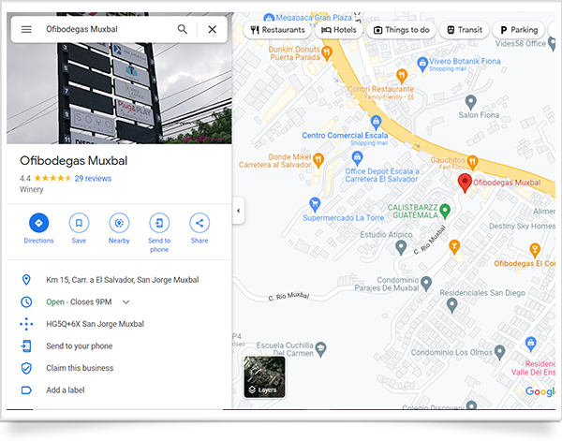The height and width of the screenshot is (441, 562).
Task: Open the Layers map thumbnail
Action: coord(264,377)
